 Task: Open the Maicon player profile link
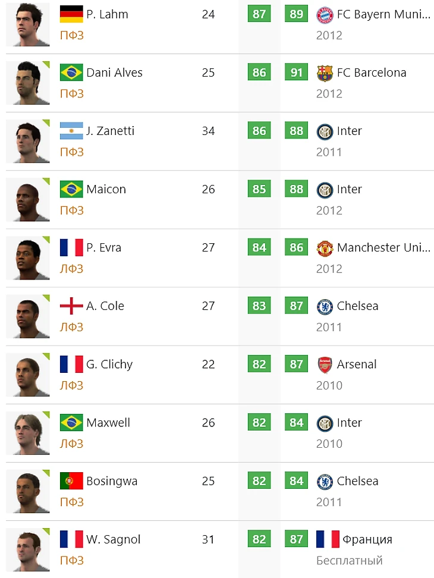pos(106,189)
